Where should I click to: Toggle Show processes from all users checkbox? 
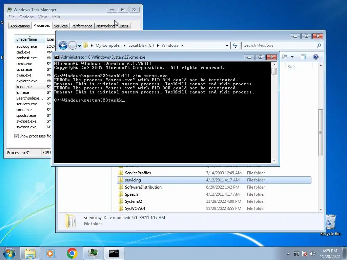[x=16, y=136]
